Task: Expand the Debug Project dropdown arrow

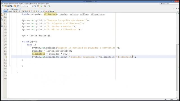Action: 47,6
